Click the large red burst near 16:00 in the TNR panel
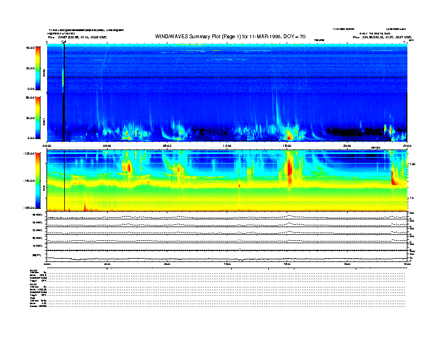Screen dimensions: 439x339 (x=290, y=168)
